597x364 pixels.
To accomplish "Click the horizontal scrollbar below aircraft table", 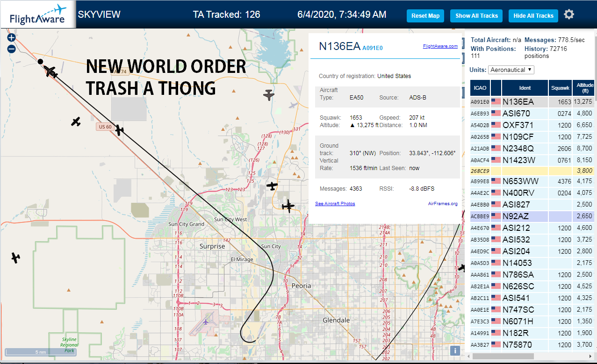I will click(x=502, y=356).
